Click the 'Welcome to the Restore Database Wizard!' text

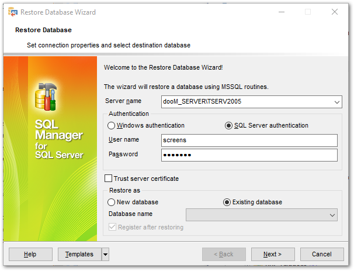pyautogui.click(x=163, y=68)
